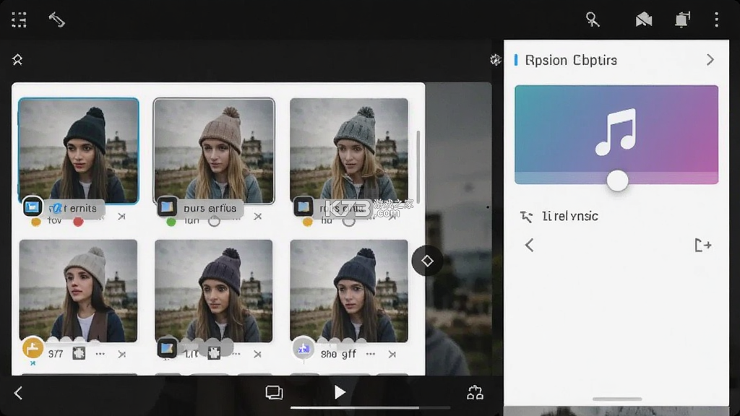Screen dimensions: 740x416
Task: Click the image badge icon on black beanie photo
Action: [x=32, y=207]
